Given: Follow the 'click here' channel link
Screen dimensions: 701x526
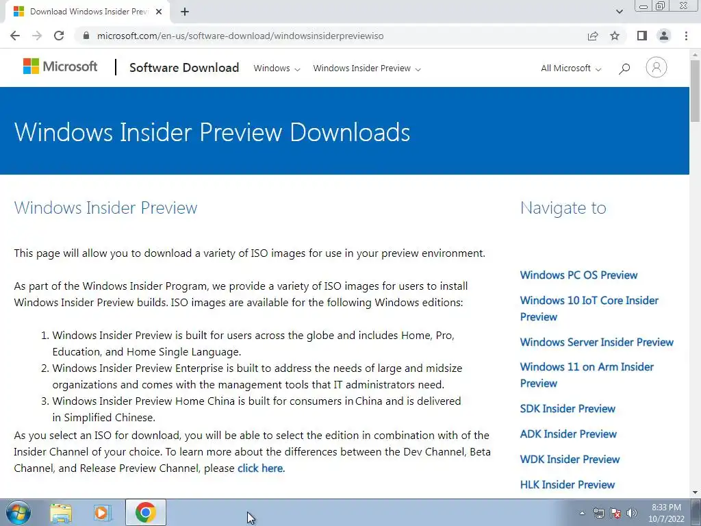Looking at the screenshot, I should coord(259,468).
